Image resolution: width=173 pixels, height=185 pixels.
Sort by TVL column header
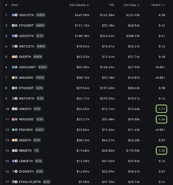(112, 5)
